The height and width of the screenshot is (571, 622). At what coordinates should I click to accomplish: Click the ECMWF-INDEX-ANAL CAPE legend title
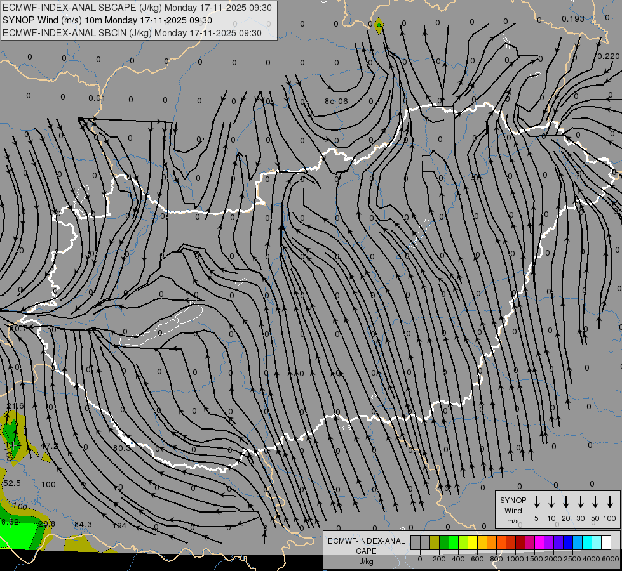tap(366, 546)
